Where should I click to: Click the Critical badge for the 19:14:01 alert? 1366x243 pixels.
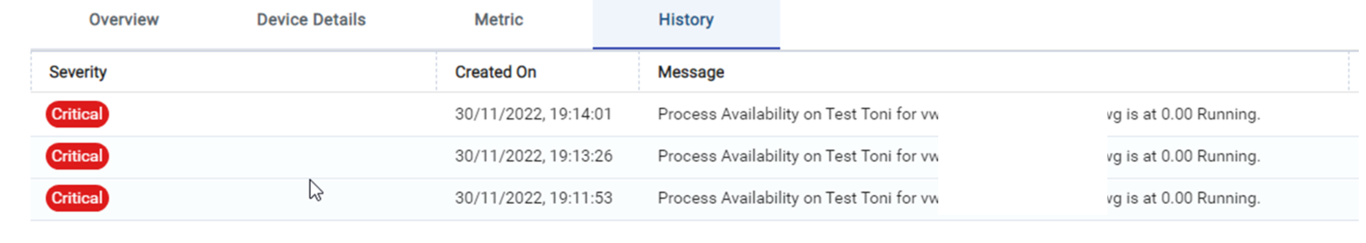pyautogui.click(x=77, y=114)
